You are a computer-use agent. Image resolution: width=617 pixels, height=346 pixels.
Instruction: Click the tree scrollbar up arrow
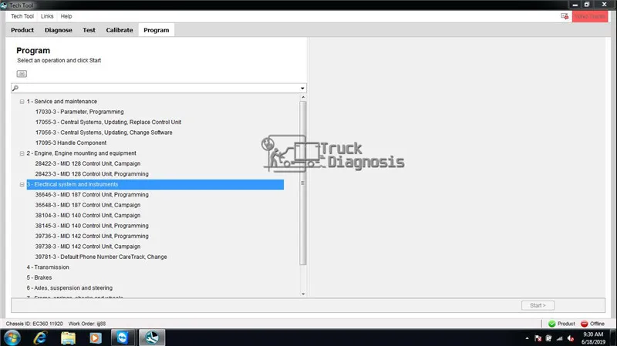click(x=303, y=97)
